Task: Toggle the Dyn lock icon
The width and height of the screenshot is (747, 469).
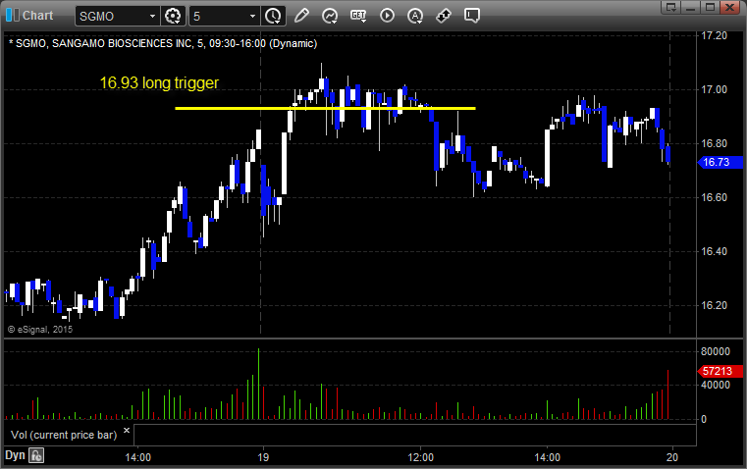Action: (36, 455)
